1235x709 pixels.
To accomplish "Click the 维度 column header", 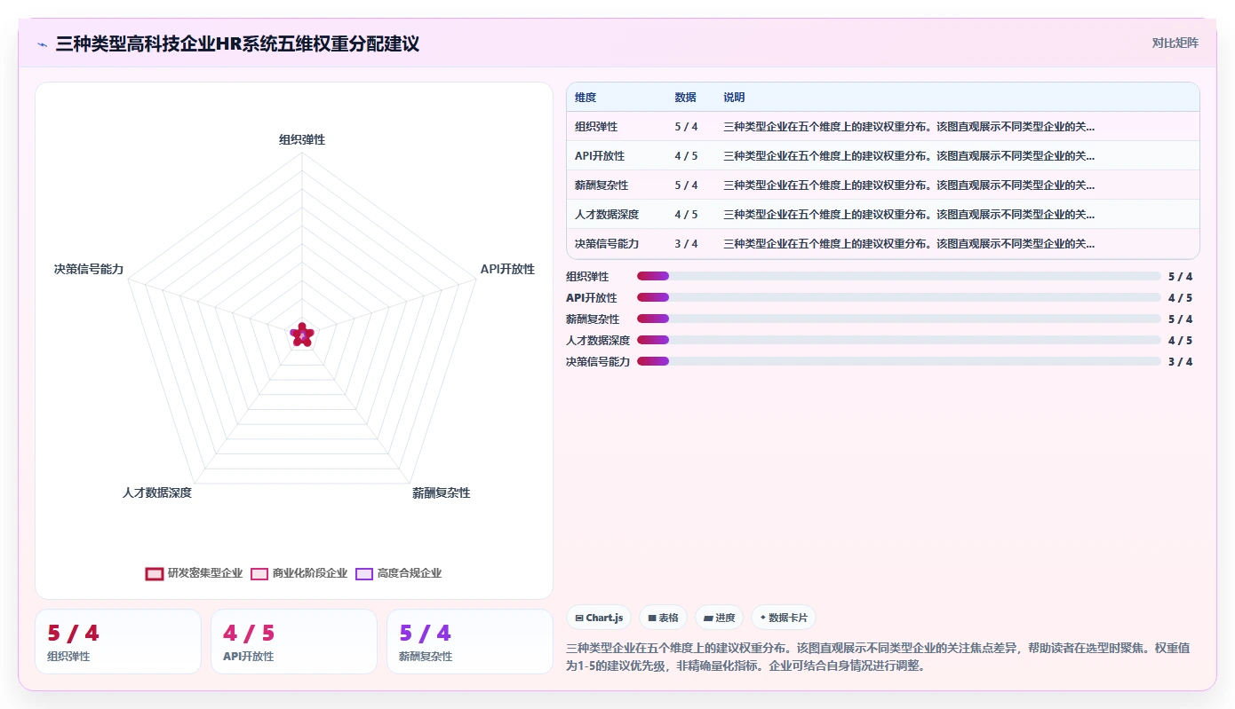I will (x=586, y=97).
